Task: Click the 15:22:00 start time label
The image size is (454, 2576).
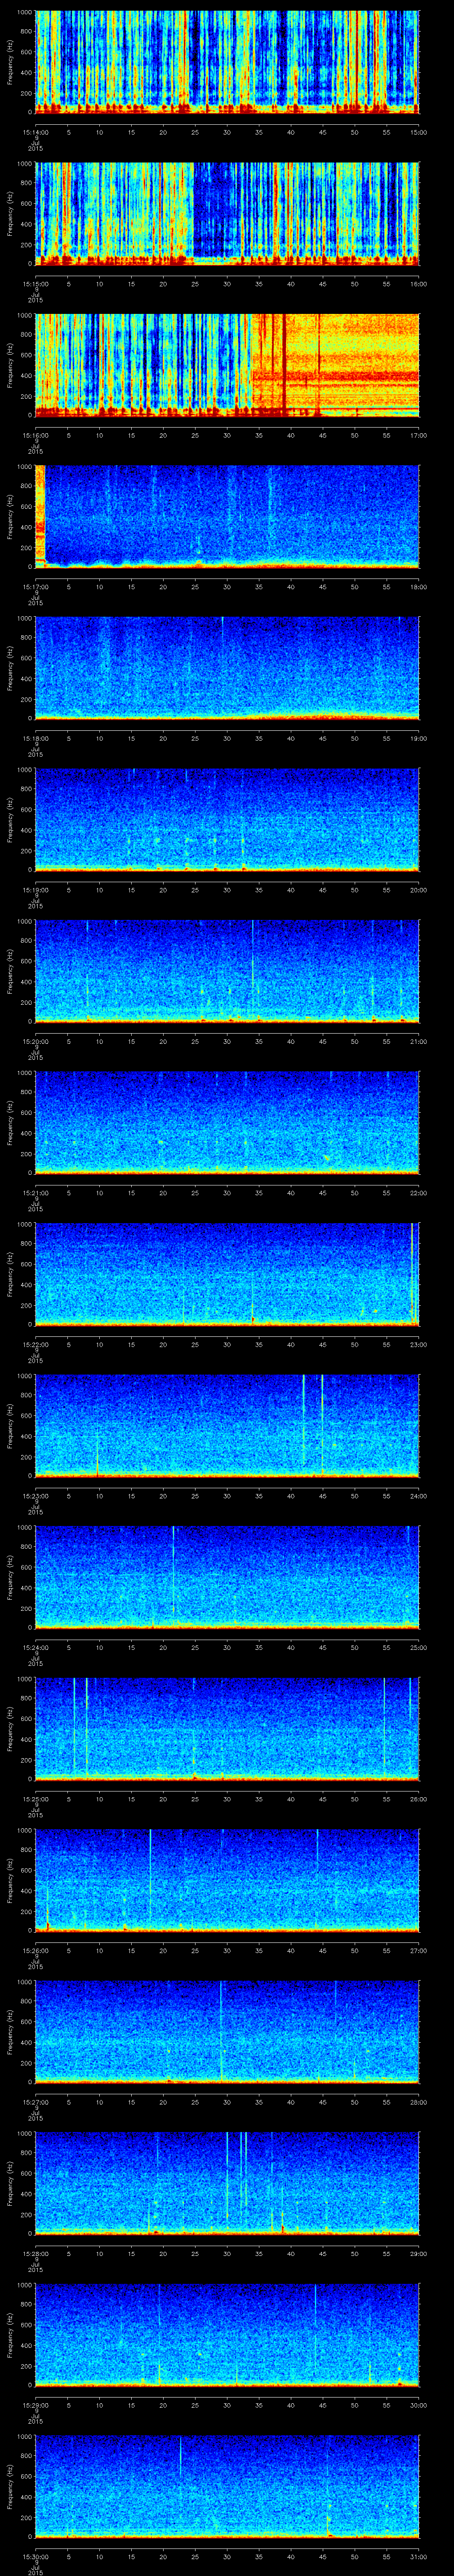Action: pos(35,1344)
